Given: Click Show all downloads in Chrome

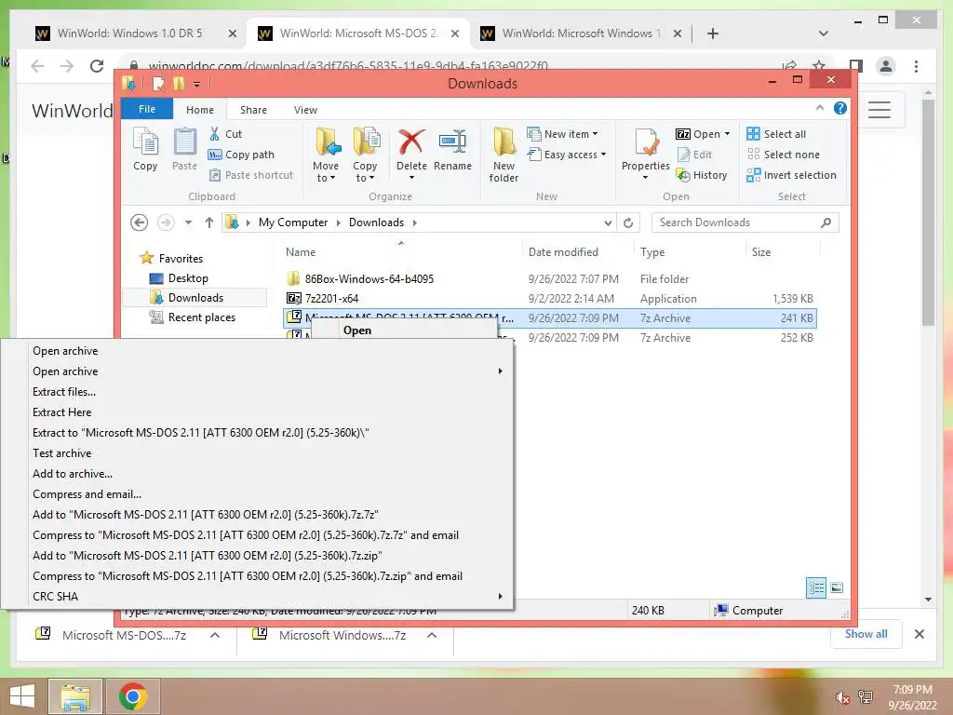Looking at the screenshot, I should click(x=866, y=634).
